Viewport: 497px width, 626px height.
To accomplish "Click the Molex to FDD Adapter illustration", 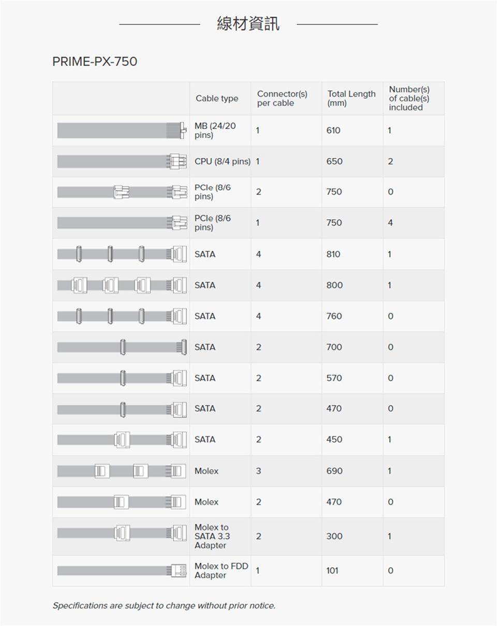I will tap(121, 571).
